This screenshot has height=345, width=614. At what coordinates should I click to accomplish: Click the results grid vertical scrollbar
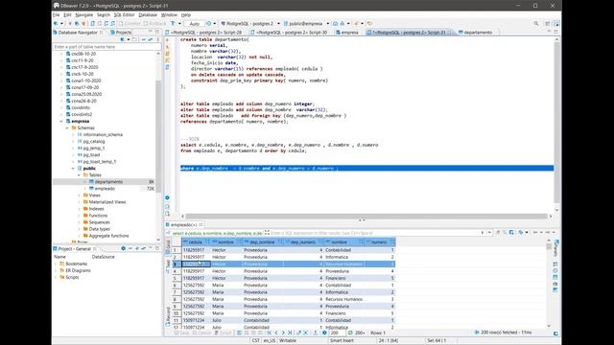point(549,247)
